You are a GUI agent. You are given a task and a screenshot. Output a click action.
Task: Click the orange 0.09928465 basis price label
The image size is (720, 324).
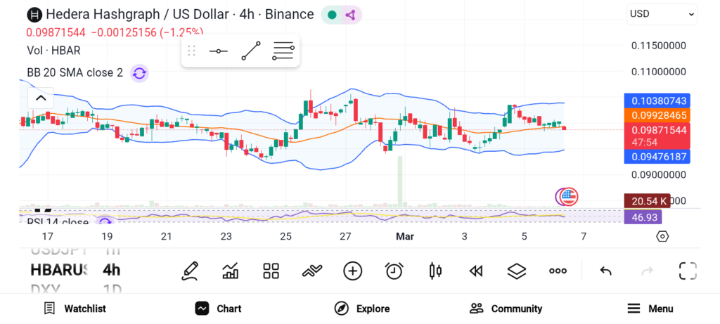click(x=657, y=115)
